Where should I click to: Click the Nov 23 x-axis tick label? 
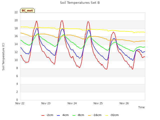coord(46,103)
